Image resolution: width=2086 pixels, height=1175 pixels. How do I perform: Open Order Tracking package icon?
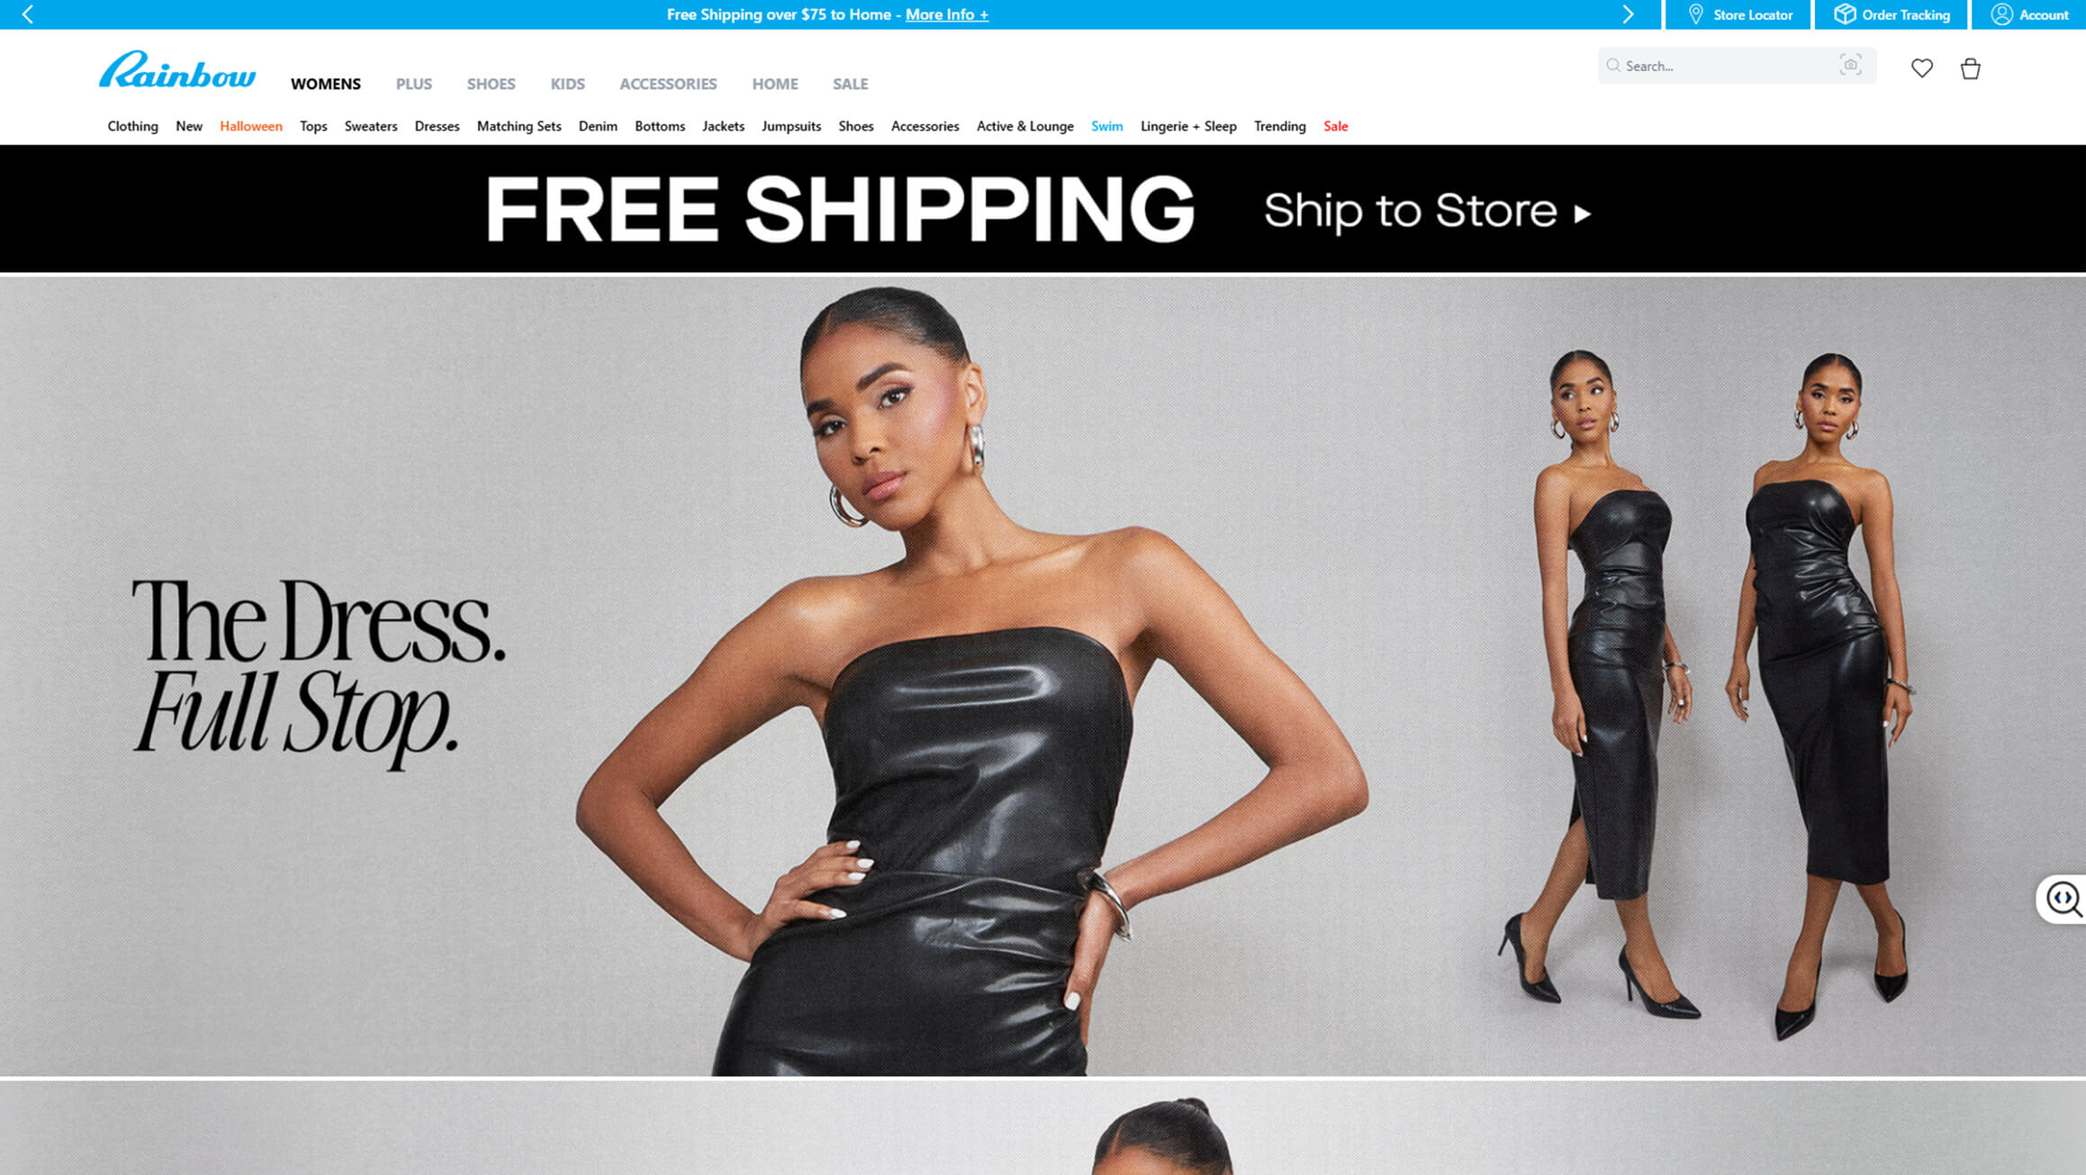pyautogui.click(x=1844, y=14)
